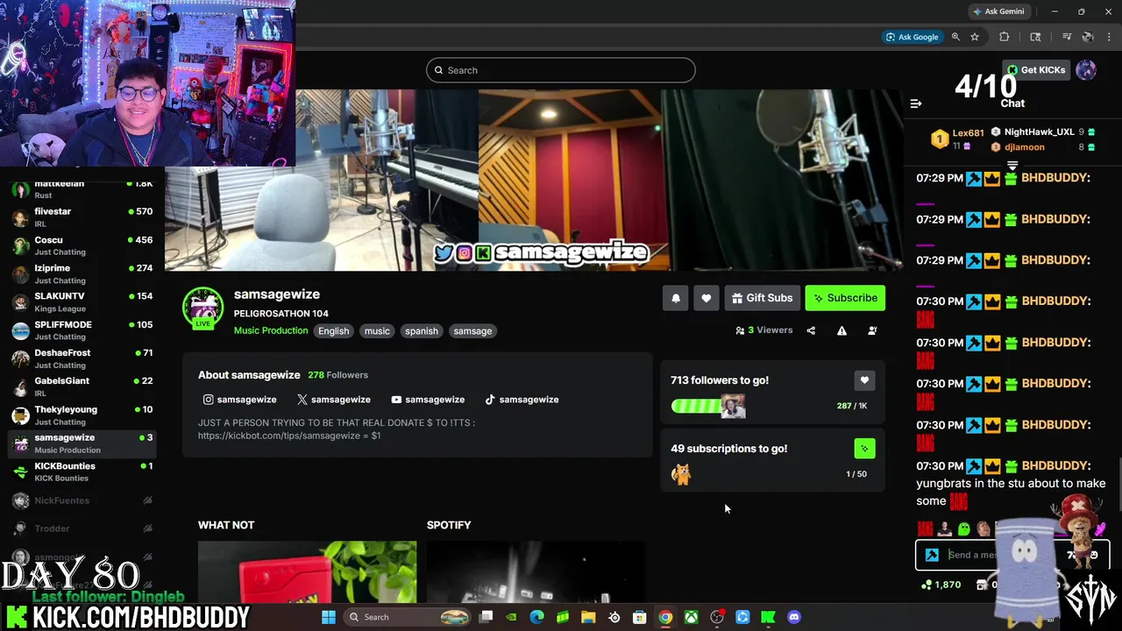The width and height of the screenshot is (1122, 631).
Task: Select offline Trodder channel
Action: click(82, 528)
